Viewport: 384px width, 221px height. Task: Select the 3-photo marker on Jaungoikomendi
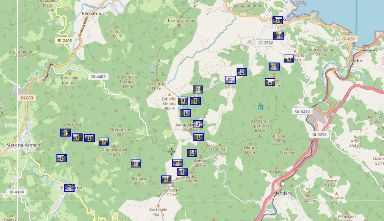[198, 124]
